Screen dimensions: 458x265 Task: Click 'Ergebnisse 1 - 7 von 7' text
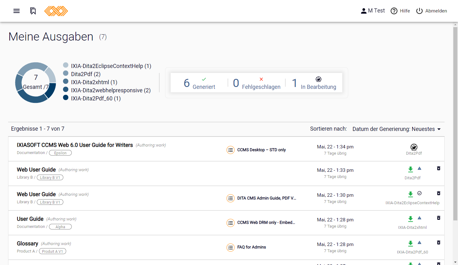click(x=38, y=129)
